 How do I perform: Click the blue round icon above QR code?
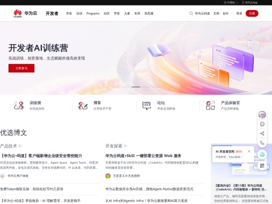[x=262, y=155]
